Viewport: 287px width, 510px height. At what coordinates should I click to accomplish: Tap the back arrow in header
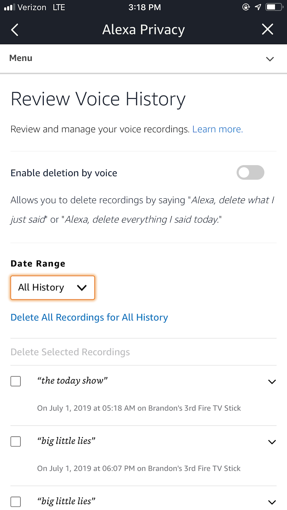coord(15,30)
